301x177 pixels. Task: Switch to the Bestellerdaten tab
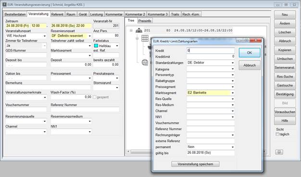pyautogui.click(x=15, y=14)
